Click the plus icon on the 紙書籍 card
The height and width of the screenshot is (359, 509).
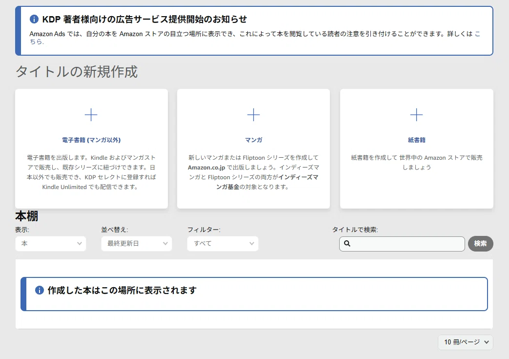(x=416, y=115)
